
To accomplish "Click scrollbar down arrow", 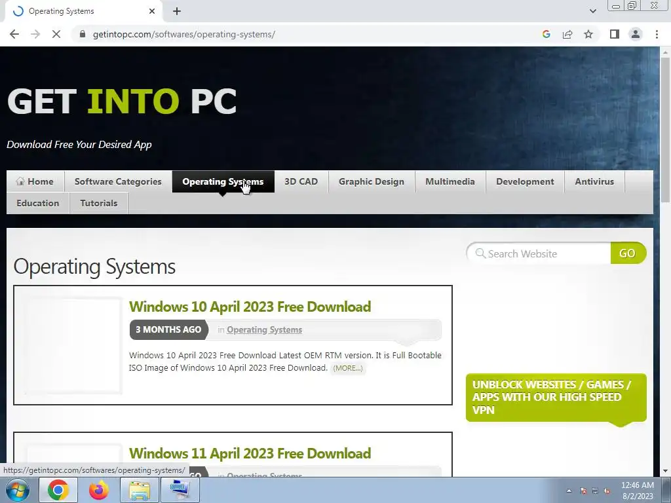I will tap(665, 471).
